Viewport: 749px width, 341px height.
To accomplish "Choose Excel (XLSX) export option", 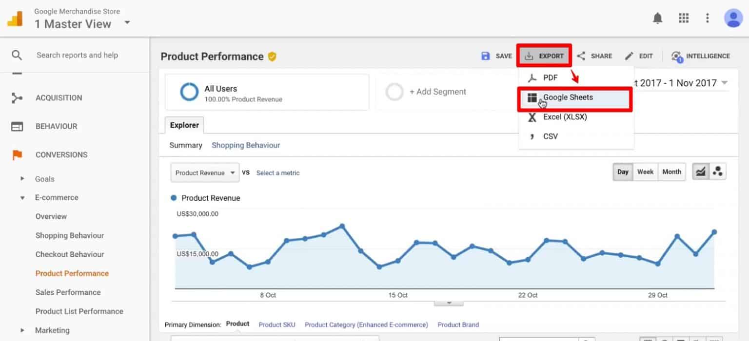I will [x=565, y=117].
